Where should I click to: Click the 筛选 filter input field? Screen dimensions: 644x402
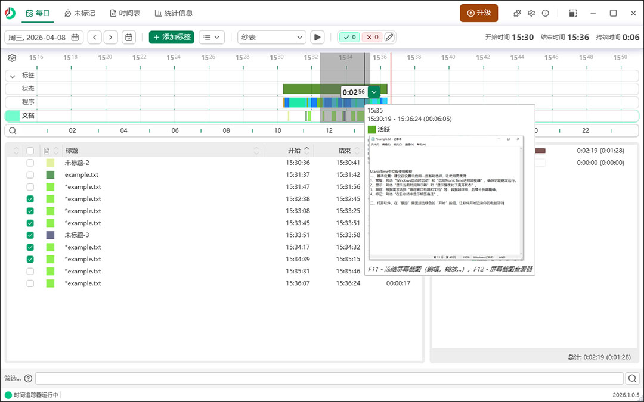[329, 378]
